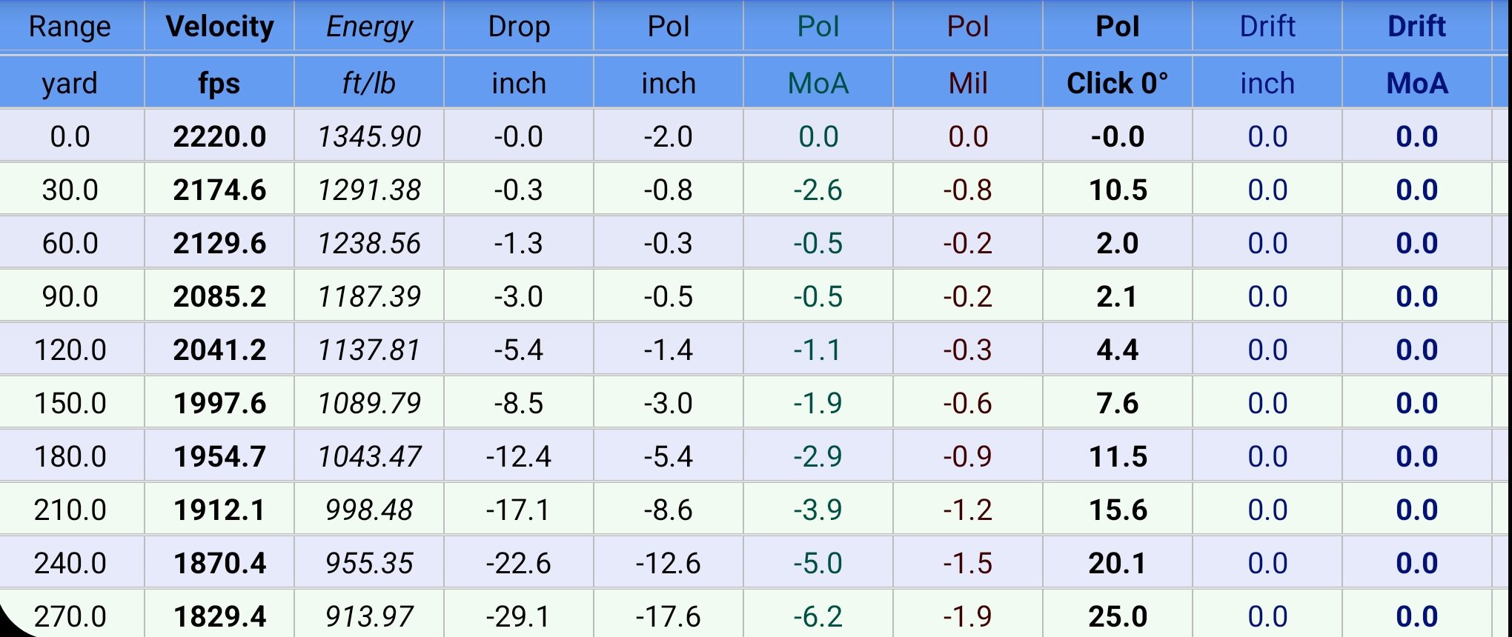Select the Pol Click 0° header

click(1118, 27)
